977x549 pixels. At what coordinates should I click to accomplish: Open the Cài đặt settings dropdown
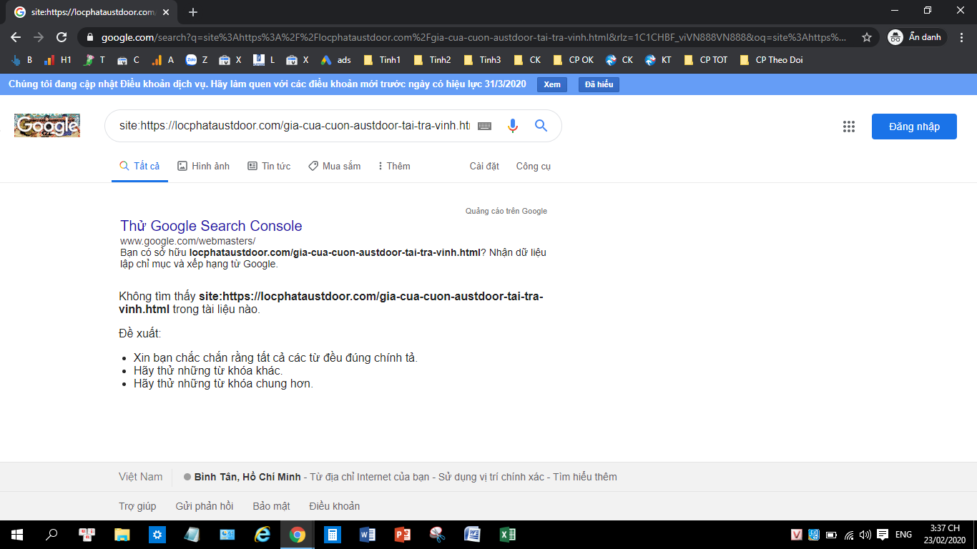484,166
